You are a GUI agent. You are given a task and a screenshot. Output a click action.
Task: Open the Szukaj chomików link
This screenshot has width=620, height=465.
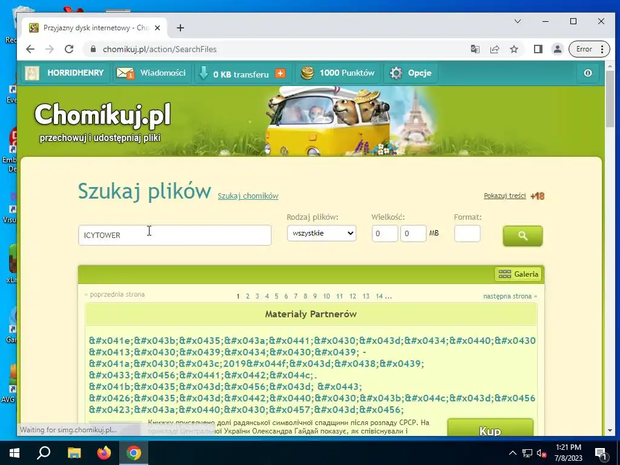[248, 196]
